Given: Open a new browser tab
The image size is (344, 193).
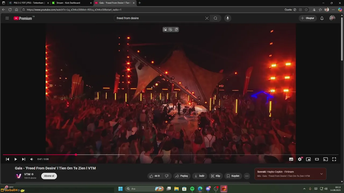Looking at the screenshot, I should pyautogui.click(x=139, y=3).
